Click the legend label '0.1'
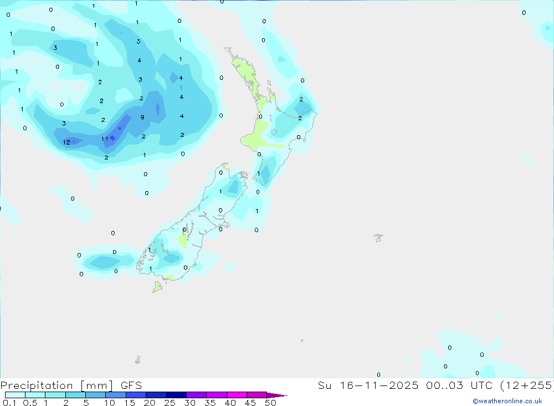Viewport: 554px width, 406px height. pyautogui.click(x=9, y=403)
